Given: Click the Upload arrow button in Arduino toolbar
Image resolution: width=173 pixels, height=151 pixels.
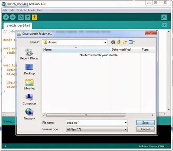Looking at the screenshot, I should [13, 17].
